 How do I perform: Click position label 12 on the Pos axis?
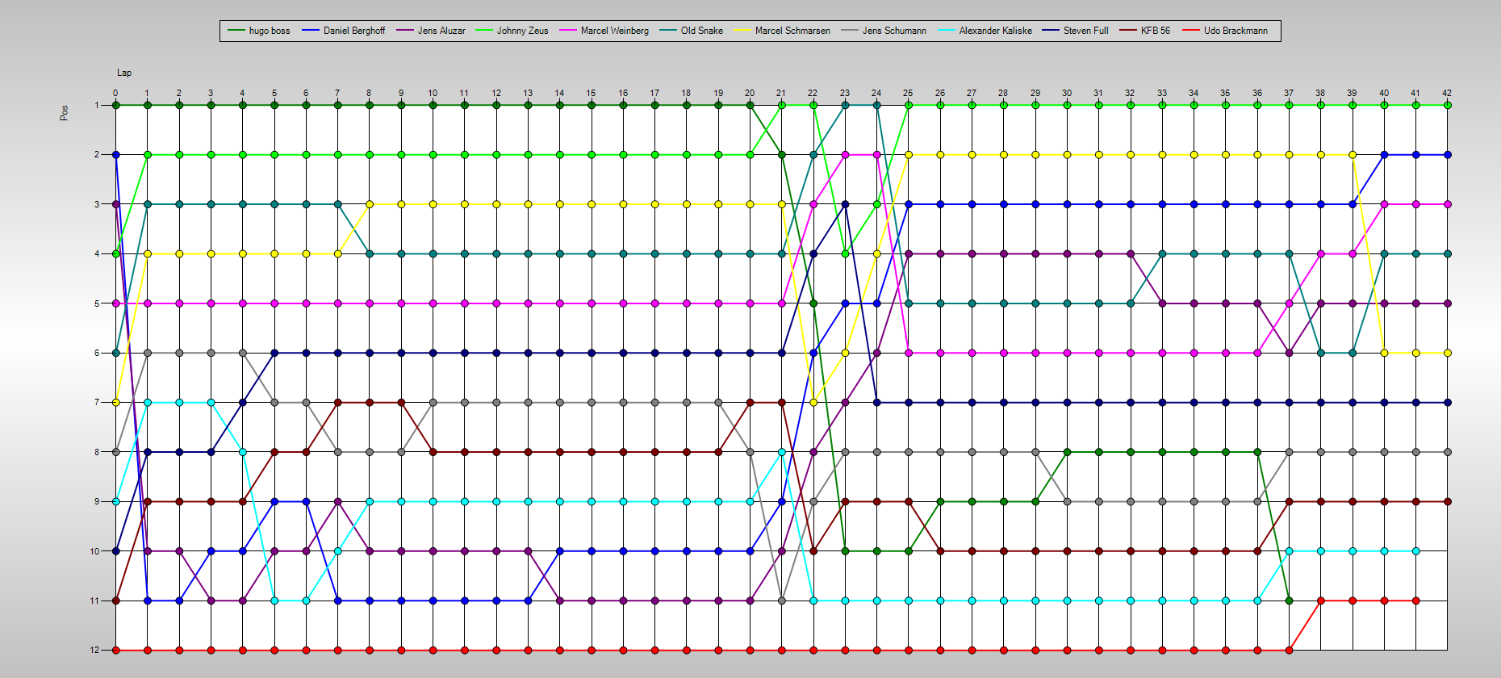(x=95, y=650)
